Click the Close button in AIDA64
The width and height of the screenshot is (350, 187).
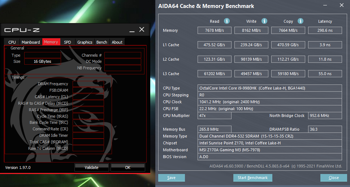(334, 178)
